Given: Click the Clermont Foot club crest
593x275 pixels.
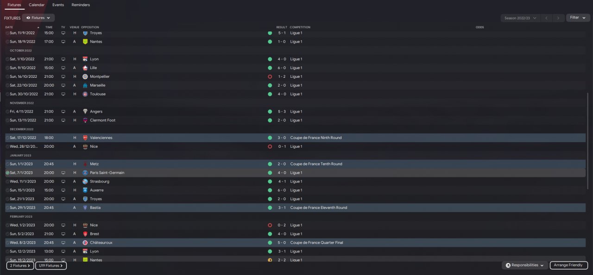Looking at the screenshot, I should (85, 120).
